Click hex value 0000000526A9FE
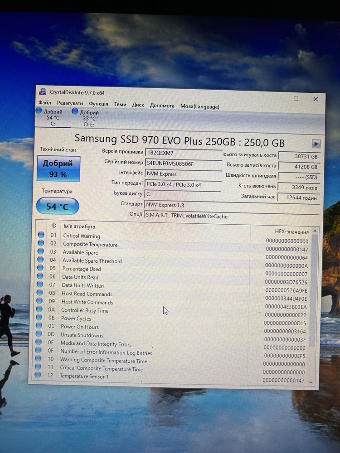This screenshot has height=453, width=340. pos(286,290)
